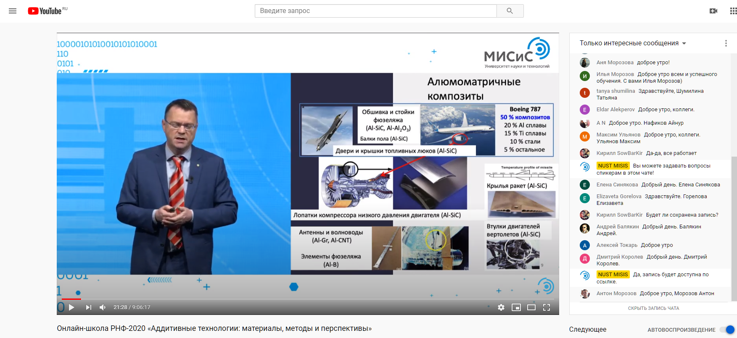Enter full screen mode
Viewport: 737px width, 338px height.
pyautogui.click(x=546, y=307)
